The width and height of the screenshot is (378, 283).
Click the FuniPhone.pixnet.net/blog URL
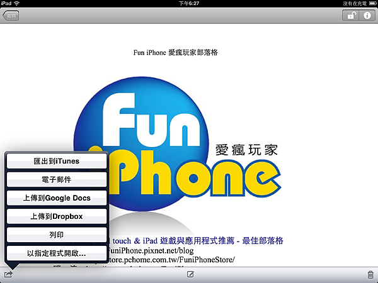[x=151, y=250]
